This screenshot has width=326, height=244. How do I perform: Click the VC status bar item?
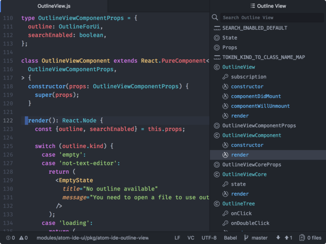[190, 238]
